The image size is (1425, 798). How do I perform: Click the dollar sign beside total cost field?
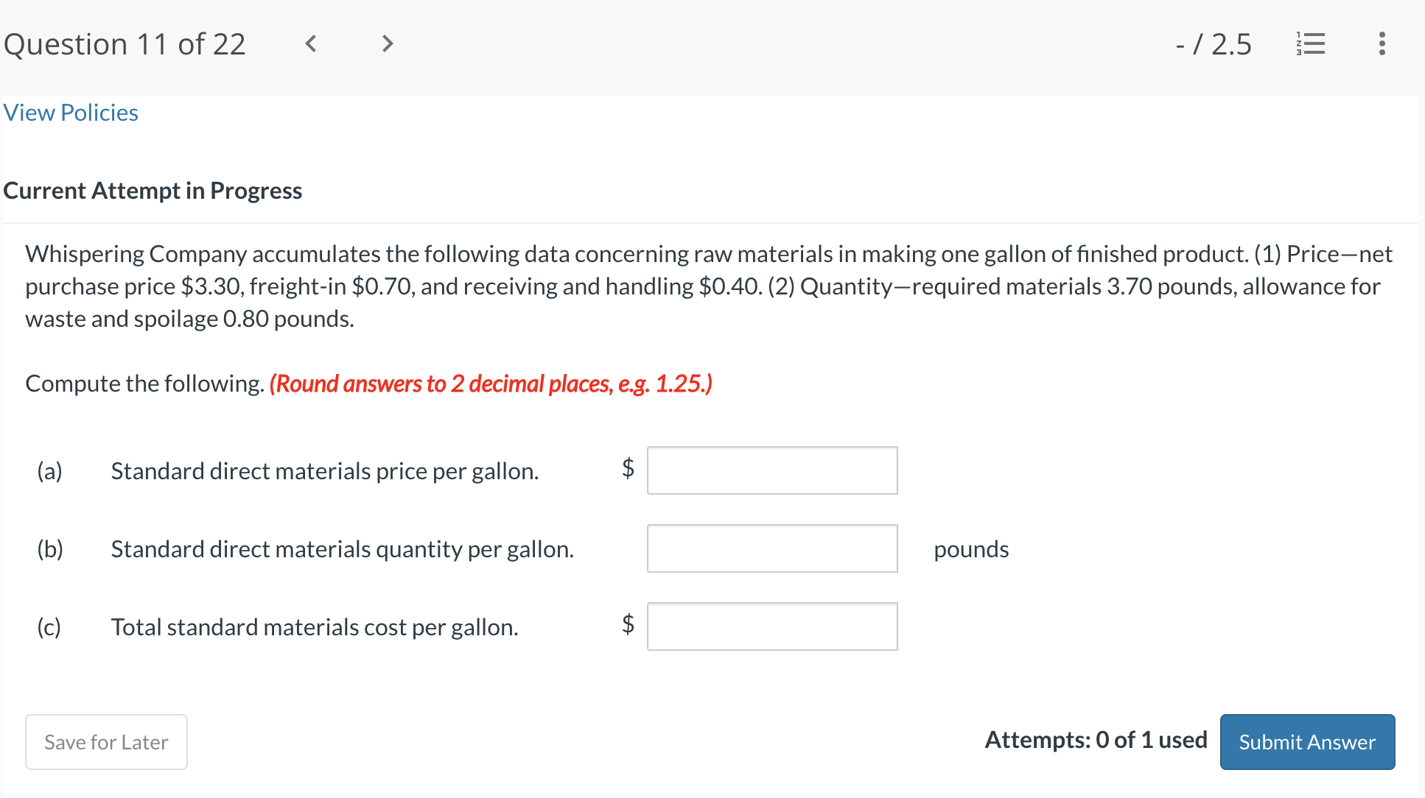coord(628,624)
